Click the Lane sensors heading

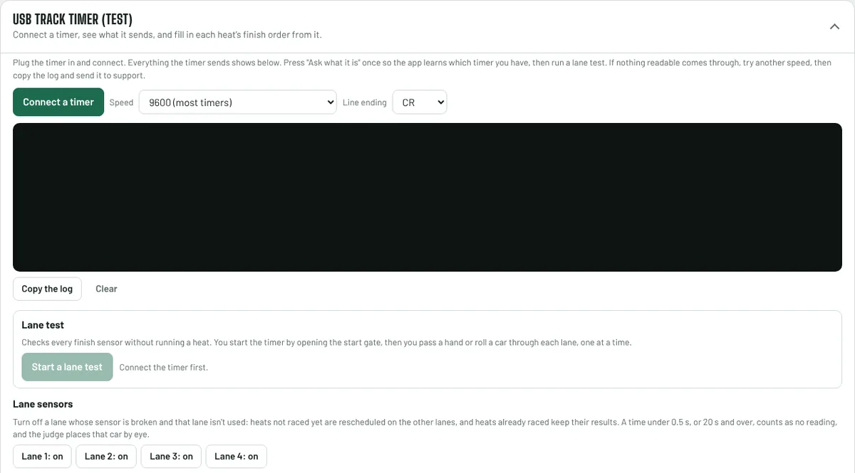[x=43, y=404]
